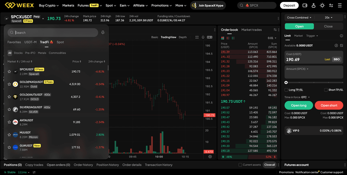
Task: Enable the Short TP/SL checkbox
Action: click(x=326, y=90)
